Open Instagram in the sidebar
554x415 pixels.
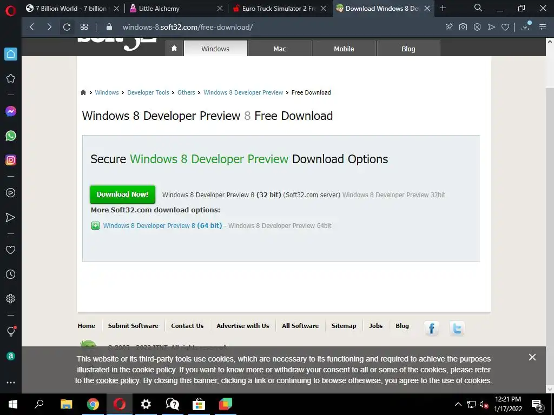coord(11,160)
